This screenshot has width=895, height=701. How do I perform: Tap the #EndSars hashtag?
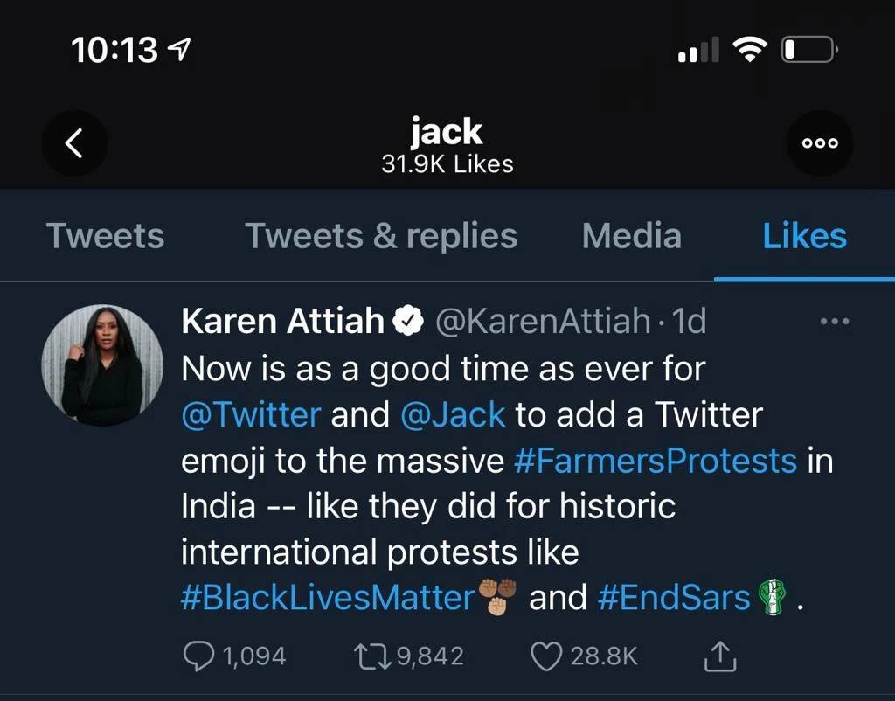(674, 598)
